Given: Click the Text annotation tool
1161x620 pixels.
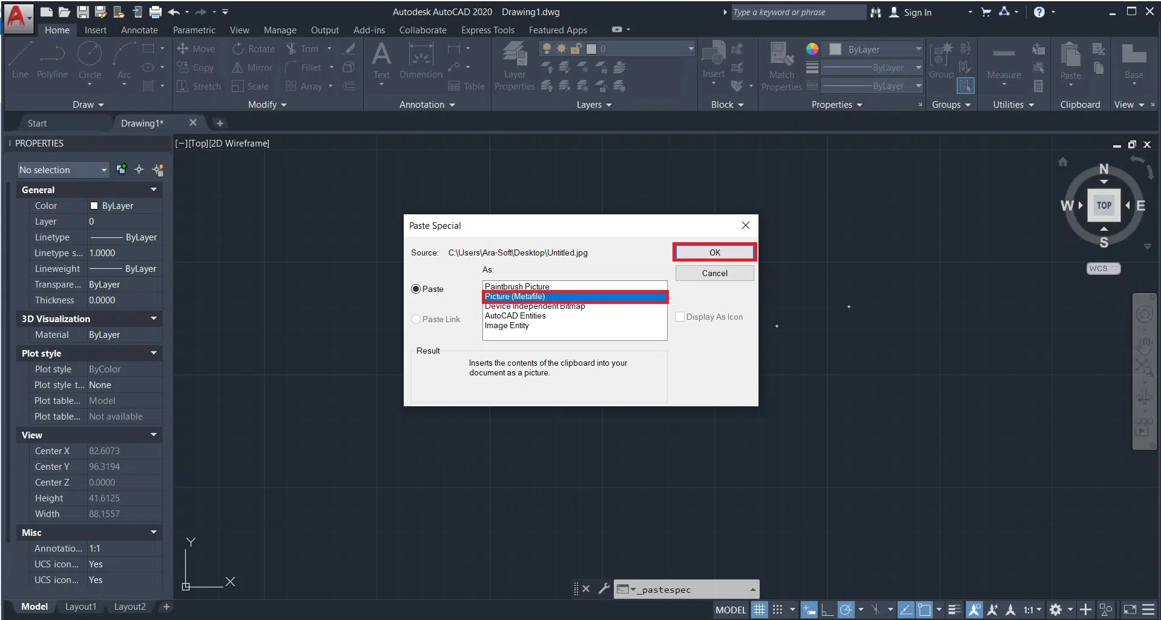Looking at the screenshot, I should 381,60.
